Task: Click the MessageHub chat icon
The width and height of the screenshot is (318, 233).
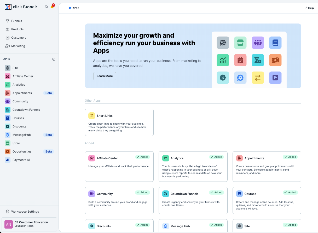Action: (7, 135)
